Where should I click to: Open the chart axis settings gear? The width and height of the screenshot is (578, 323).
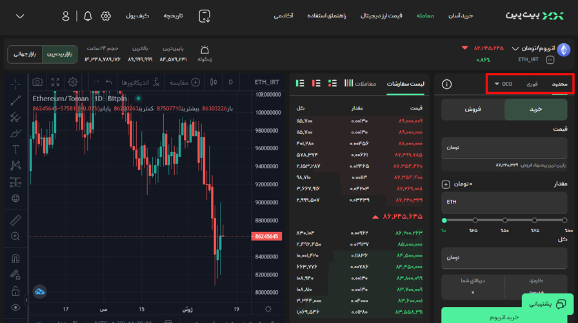coord(268,309)
